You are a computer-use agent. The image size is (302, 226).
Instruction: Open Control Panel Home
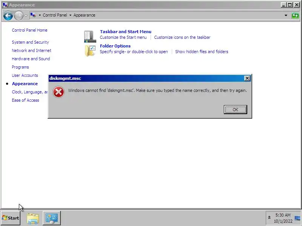(x=29, y=30)
